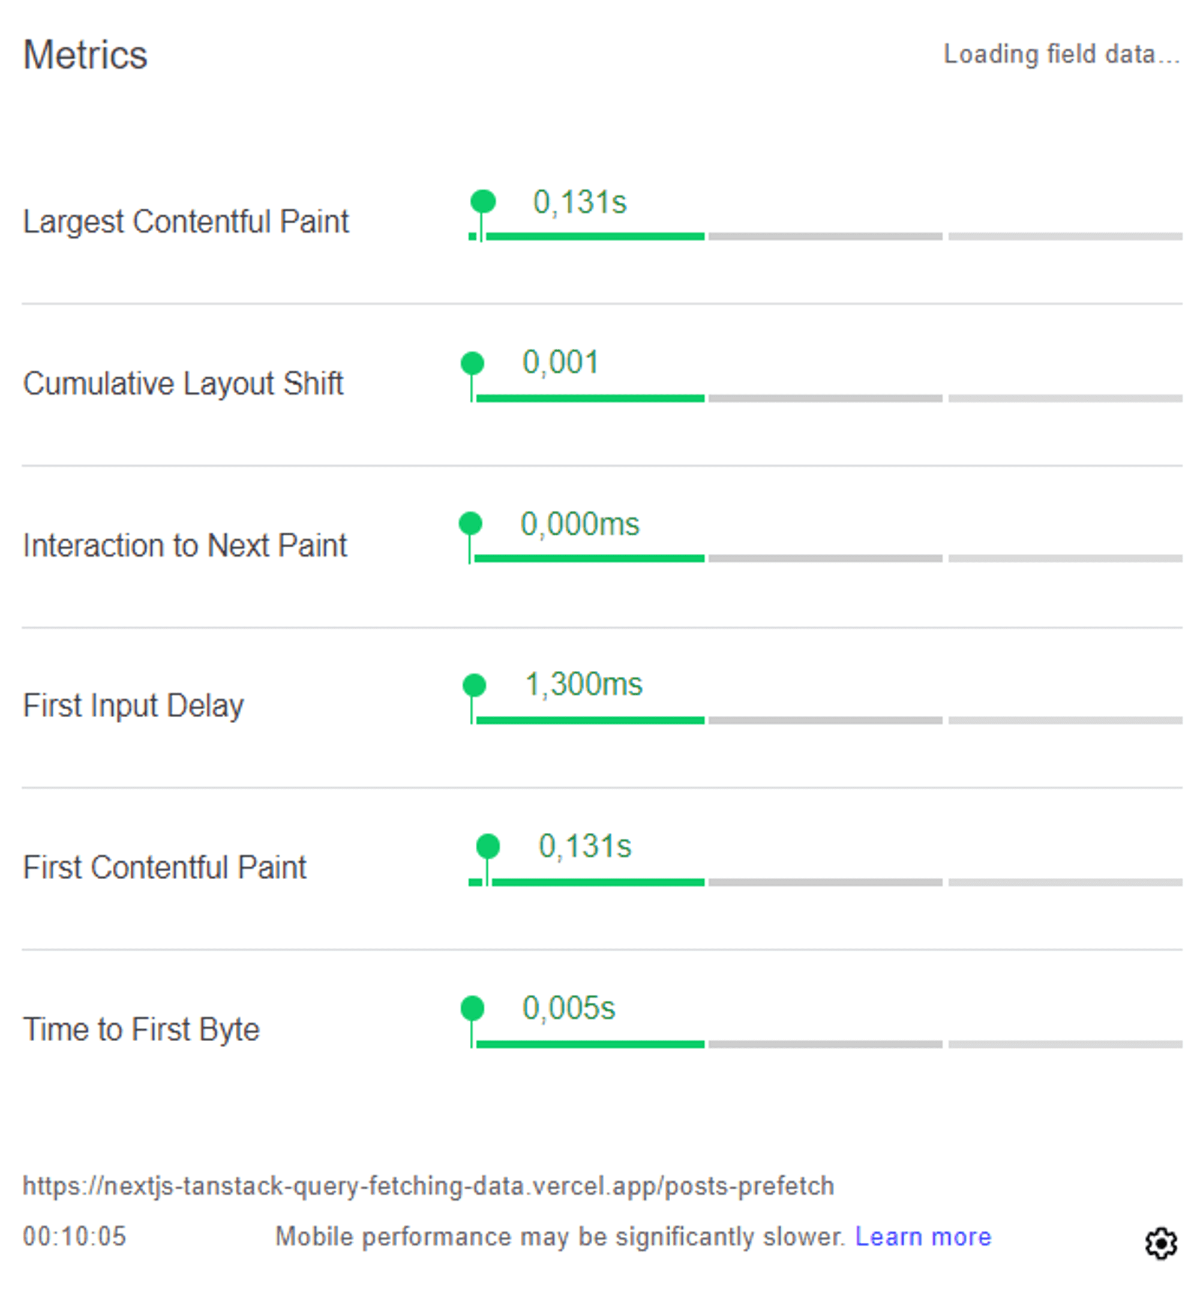Click the First Contentful Paint marker dot

click(488, 846)
